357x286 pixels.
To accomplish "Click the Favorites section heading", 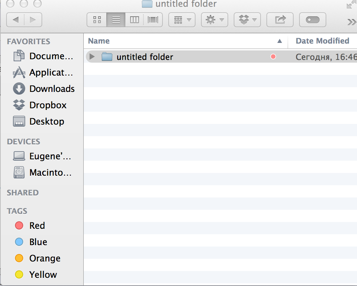I will coord(29,42).
